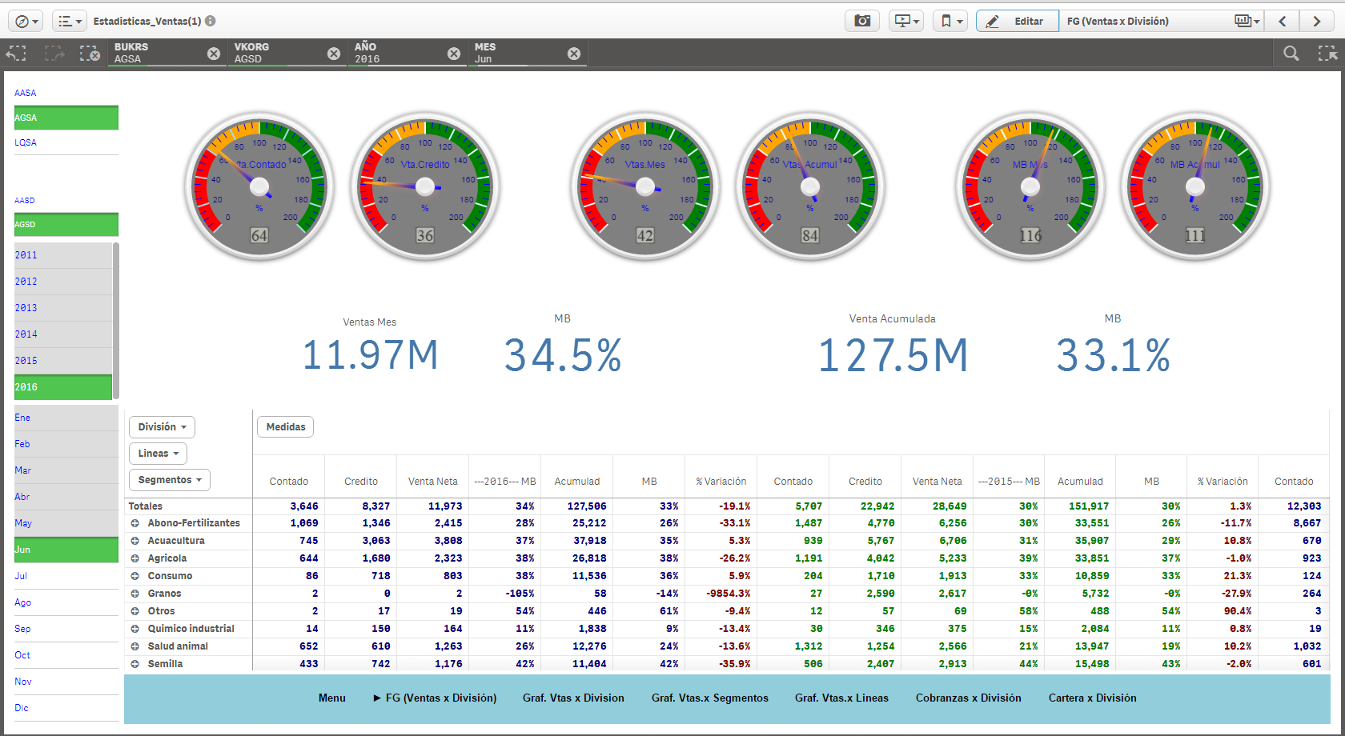Screen dimensions: 1345x736
Task: Select month Dic
Action: (x=66, y=708)
